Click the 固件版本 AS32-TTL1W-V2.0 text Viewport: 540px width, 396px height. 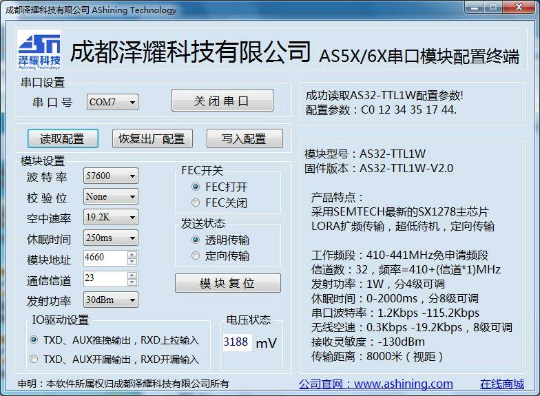pyautogui.click(x=379, y=168)
